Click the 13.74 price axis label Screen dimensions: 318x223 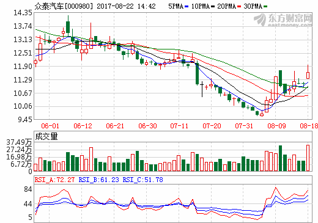23,26
